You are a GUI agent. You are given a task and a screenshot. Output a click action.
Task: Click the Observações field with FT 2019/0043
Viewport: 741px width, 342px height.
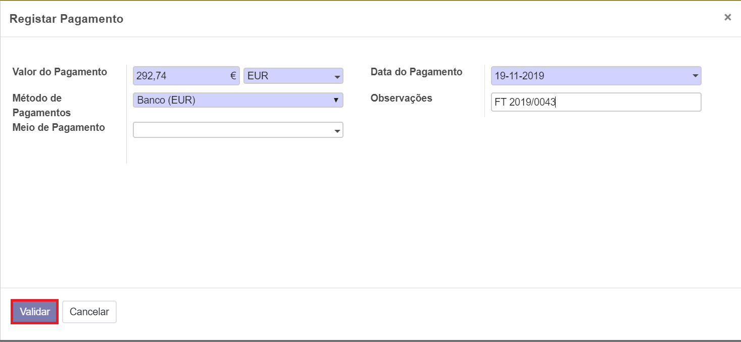pos(596,102)
